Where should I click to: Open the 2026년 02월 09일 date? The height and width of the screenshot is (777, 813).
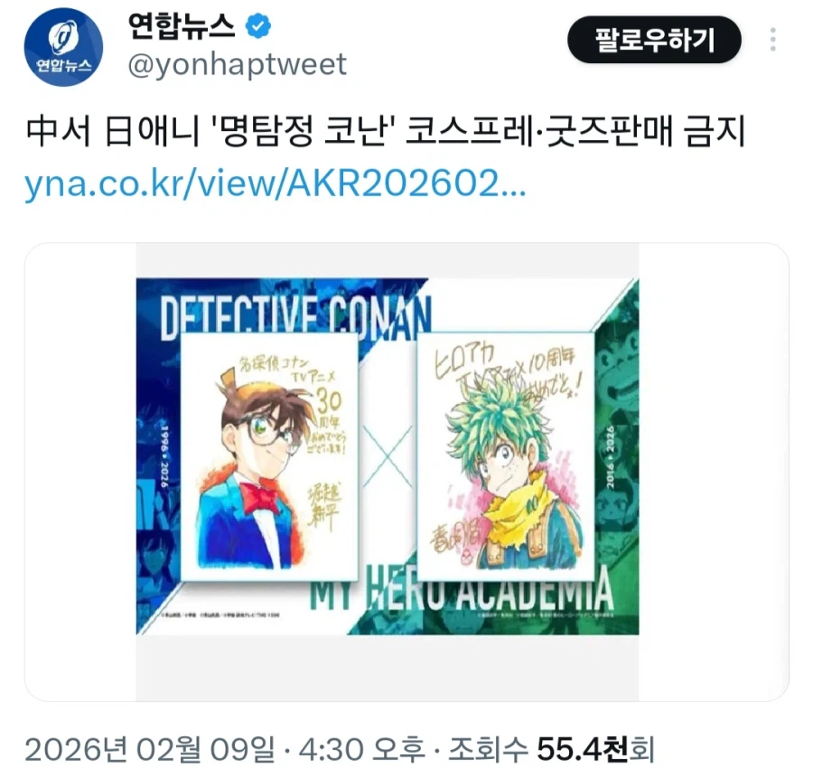click(149, 750)
